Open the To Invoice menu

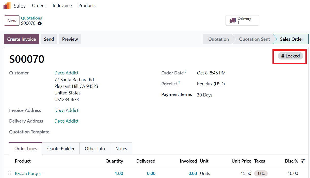click(x=62, y=6)
